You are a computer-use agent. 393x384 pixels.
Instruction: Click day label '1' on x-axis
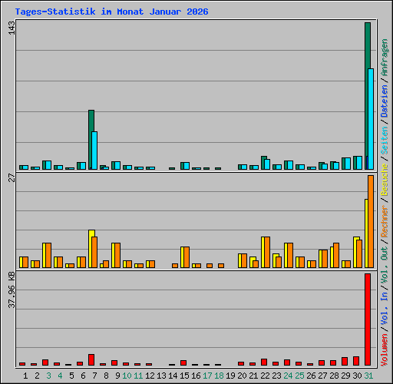[25, 376]
